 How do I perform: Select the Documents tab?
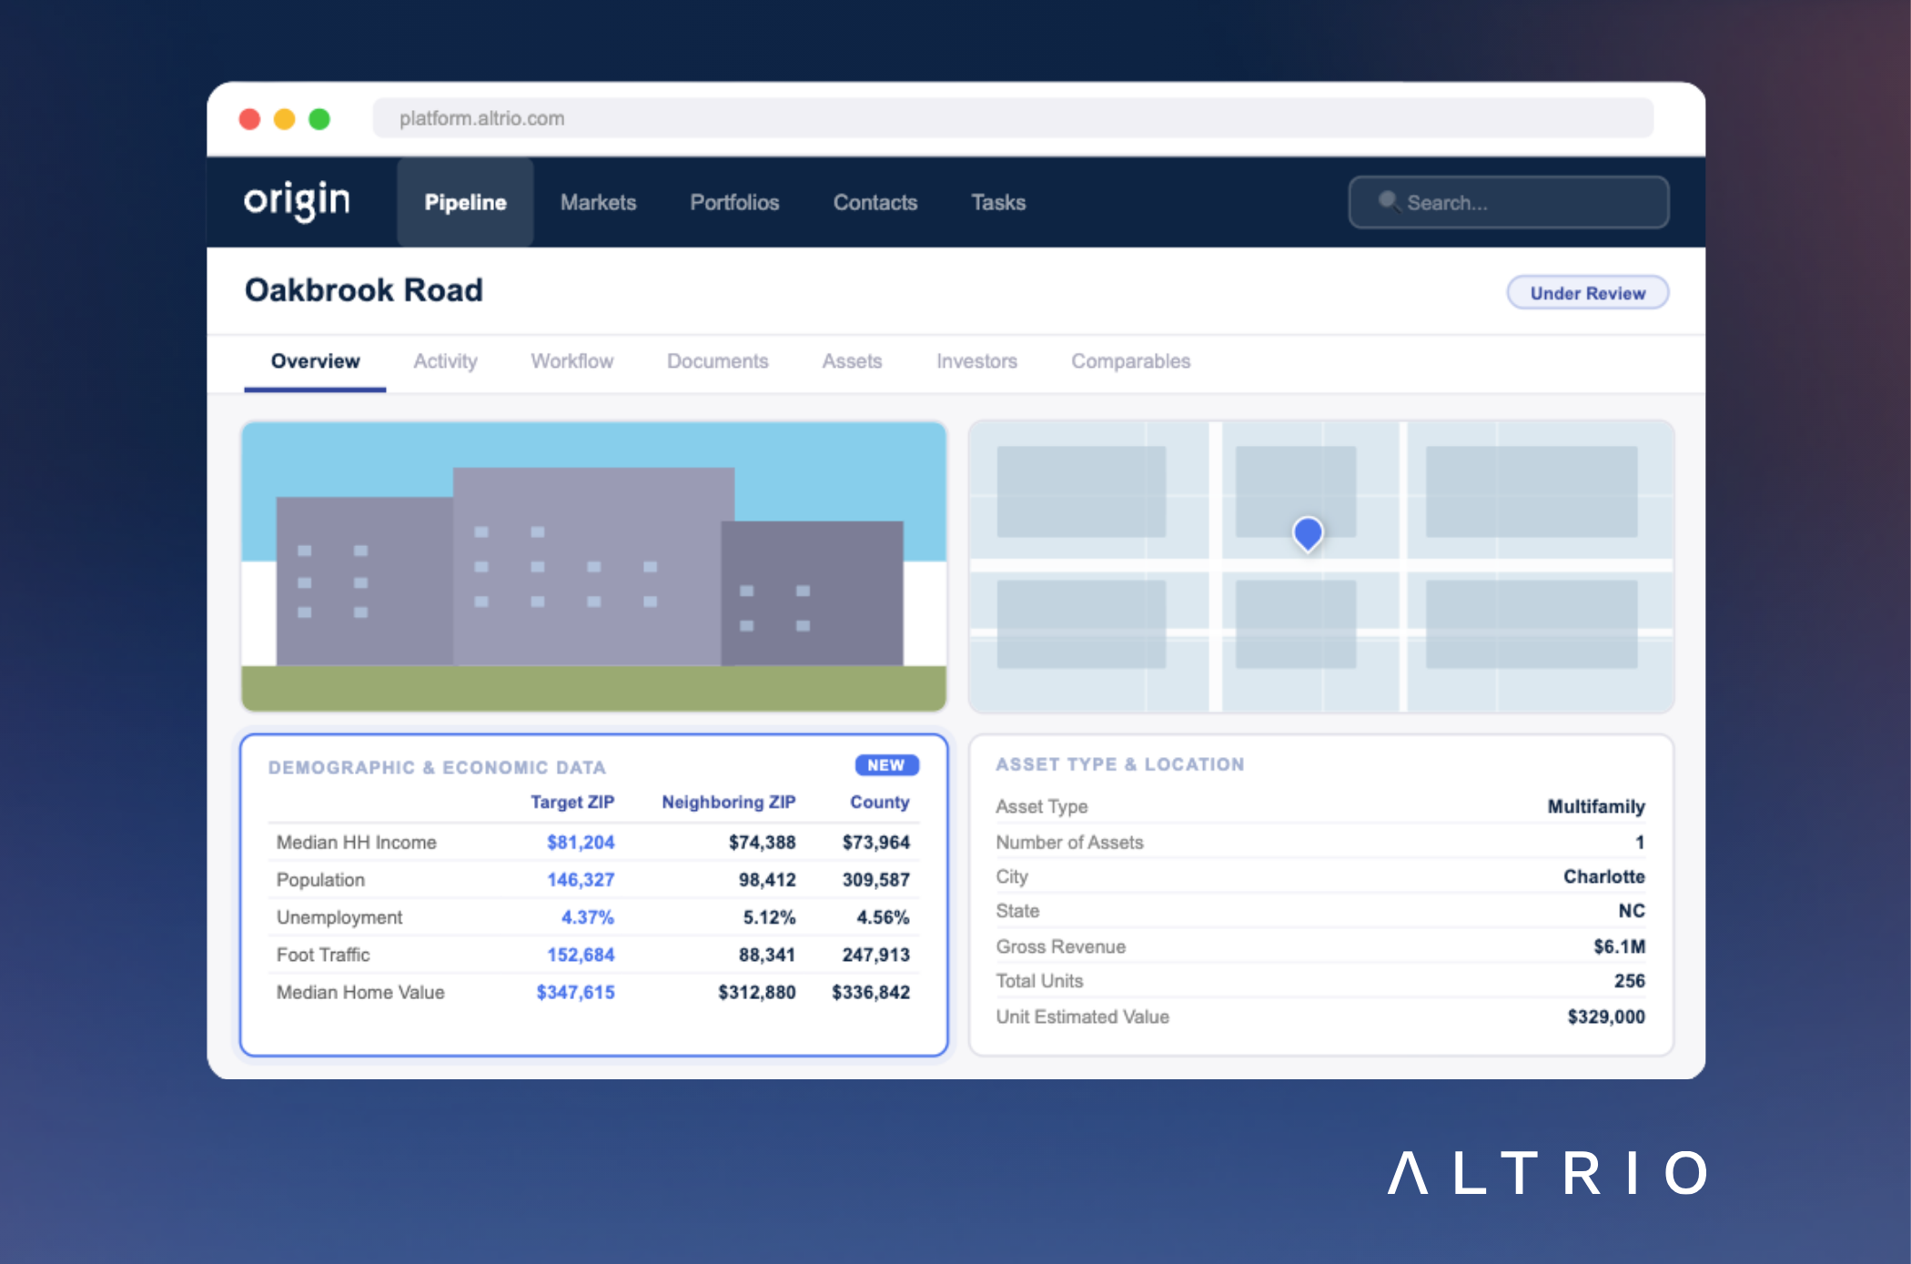717,361
